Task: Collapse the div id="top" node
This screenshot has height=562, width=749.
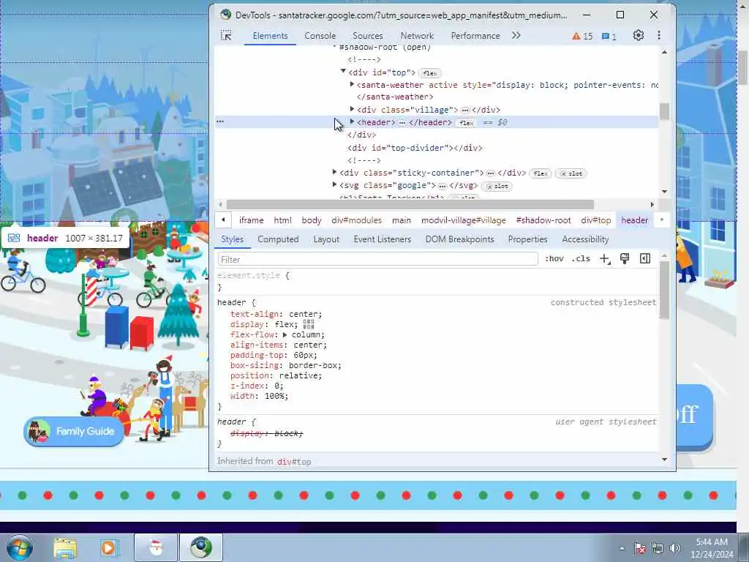Action: click(x=343, y=72)
